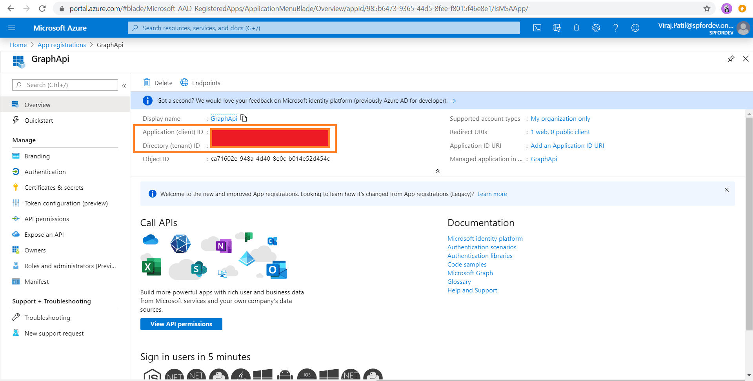
Task: Click the Microsoft Azure portal title
Action: 60,28
